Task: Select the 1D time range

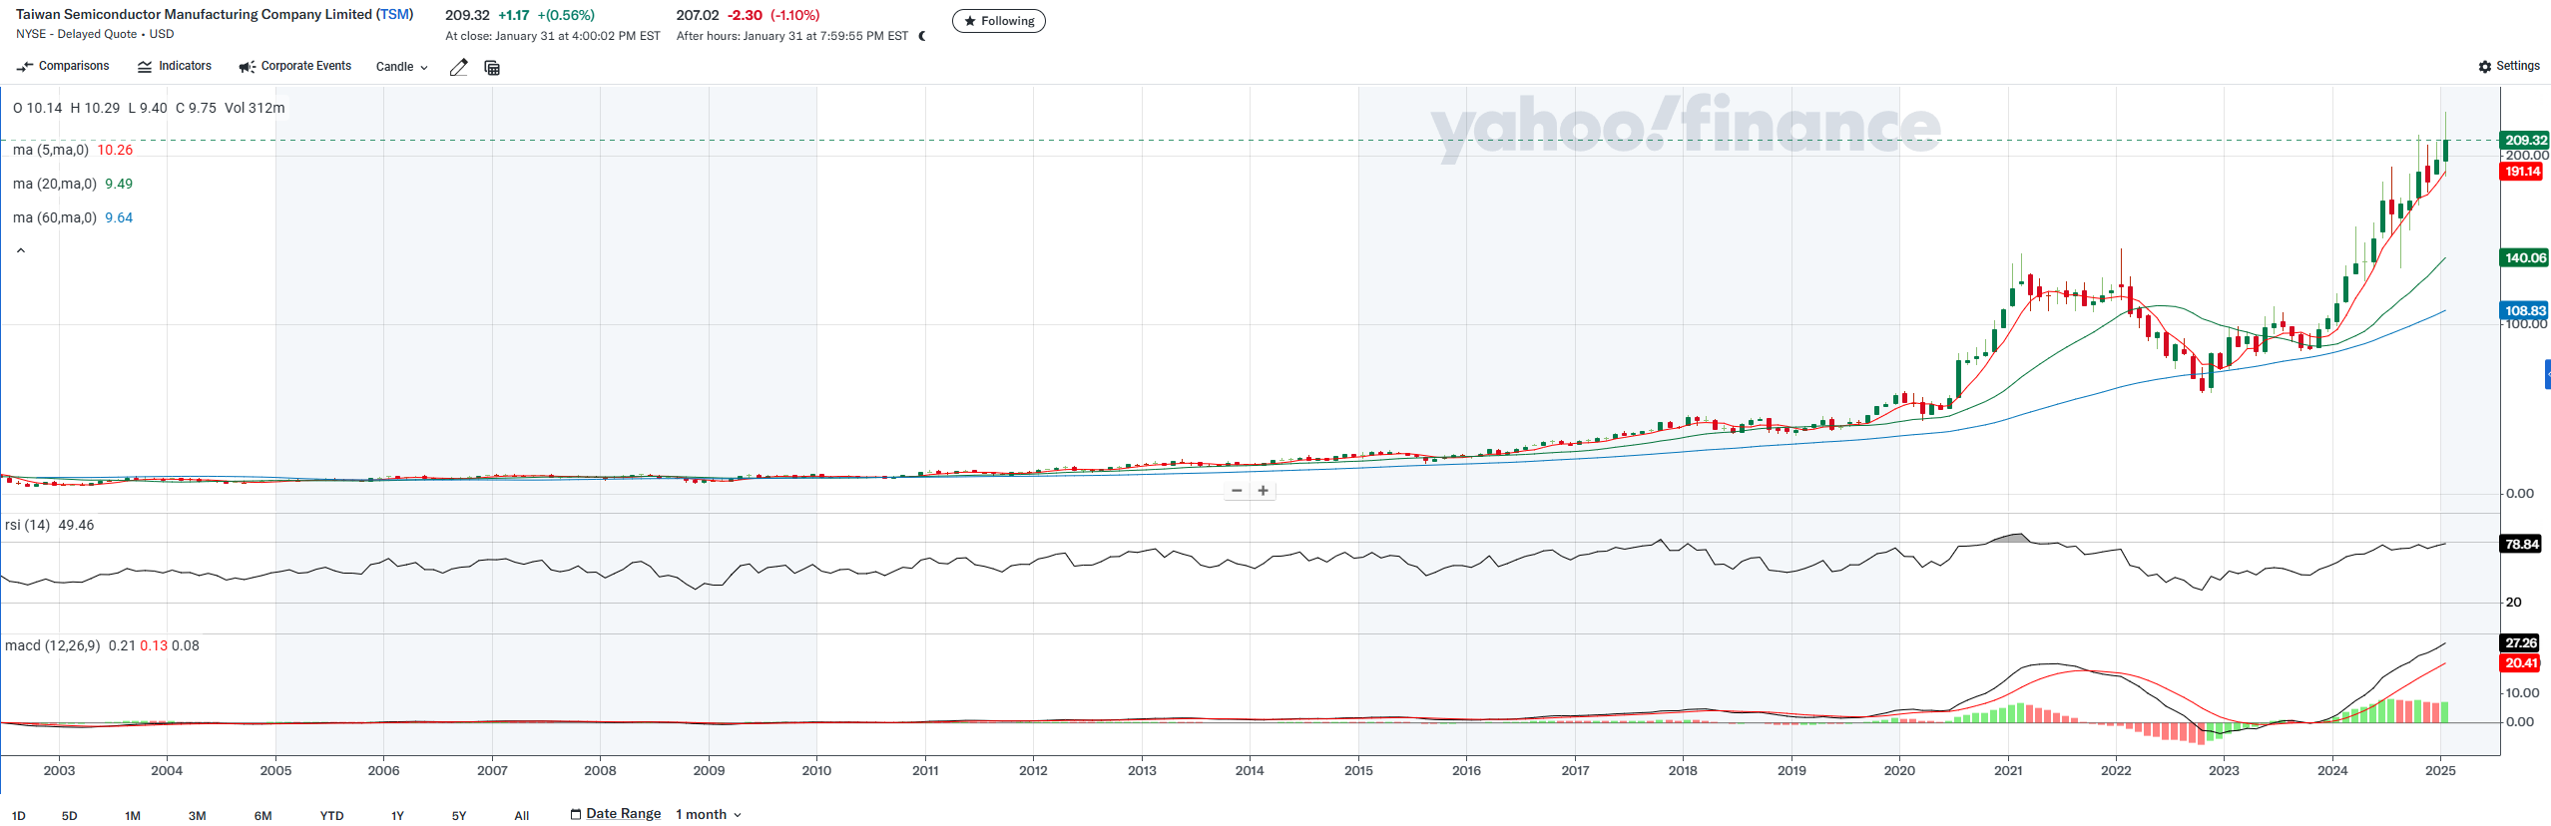Action: (x=19, y=815)
